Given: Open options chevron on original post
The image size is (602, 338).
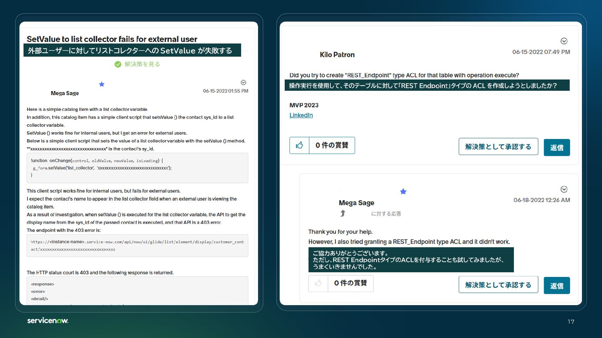Looking at the screenshot, I should (x=243, y=83).
